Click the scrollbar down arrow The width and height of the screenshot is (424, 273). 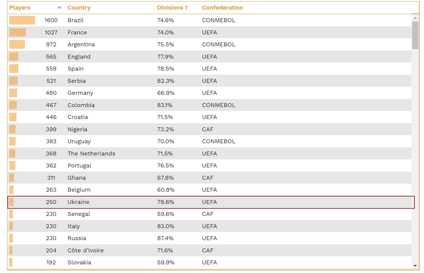coord(415,266)
